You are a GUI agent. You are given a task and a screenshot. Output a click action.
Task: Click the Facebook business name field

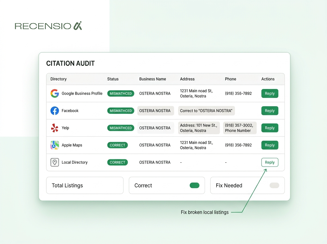(x=156, y=111)
